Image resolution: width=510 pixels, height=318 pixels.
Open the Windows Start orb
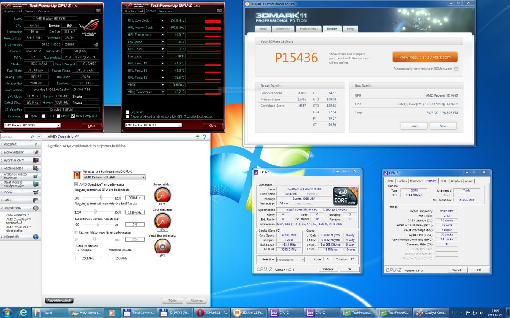point(7,312)
